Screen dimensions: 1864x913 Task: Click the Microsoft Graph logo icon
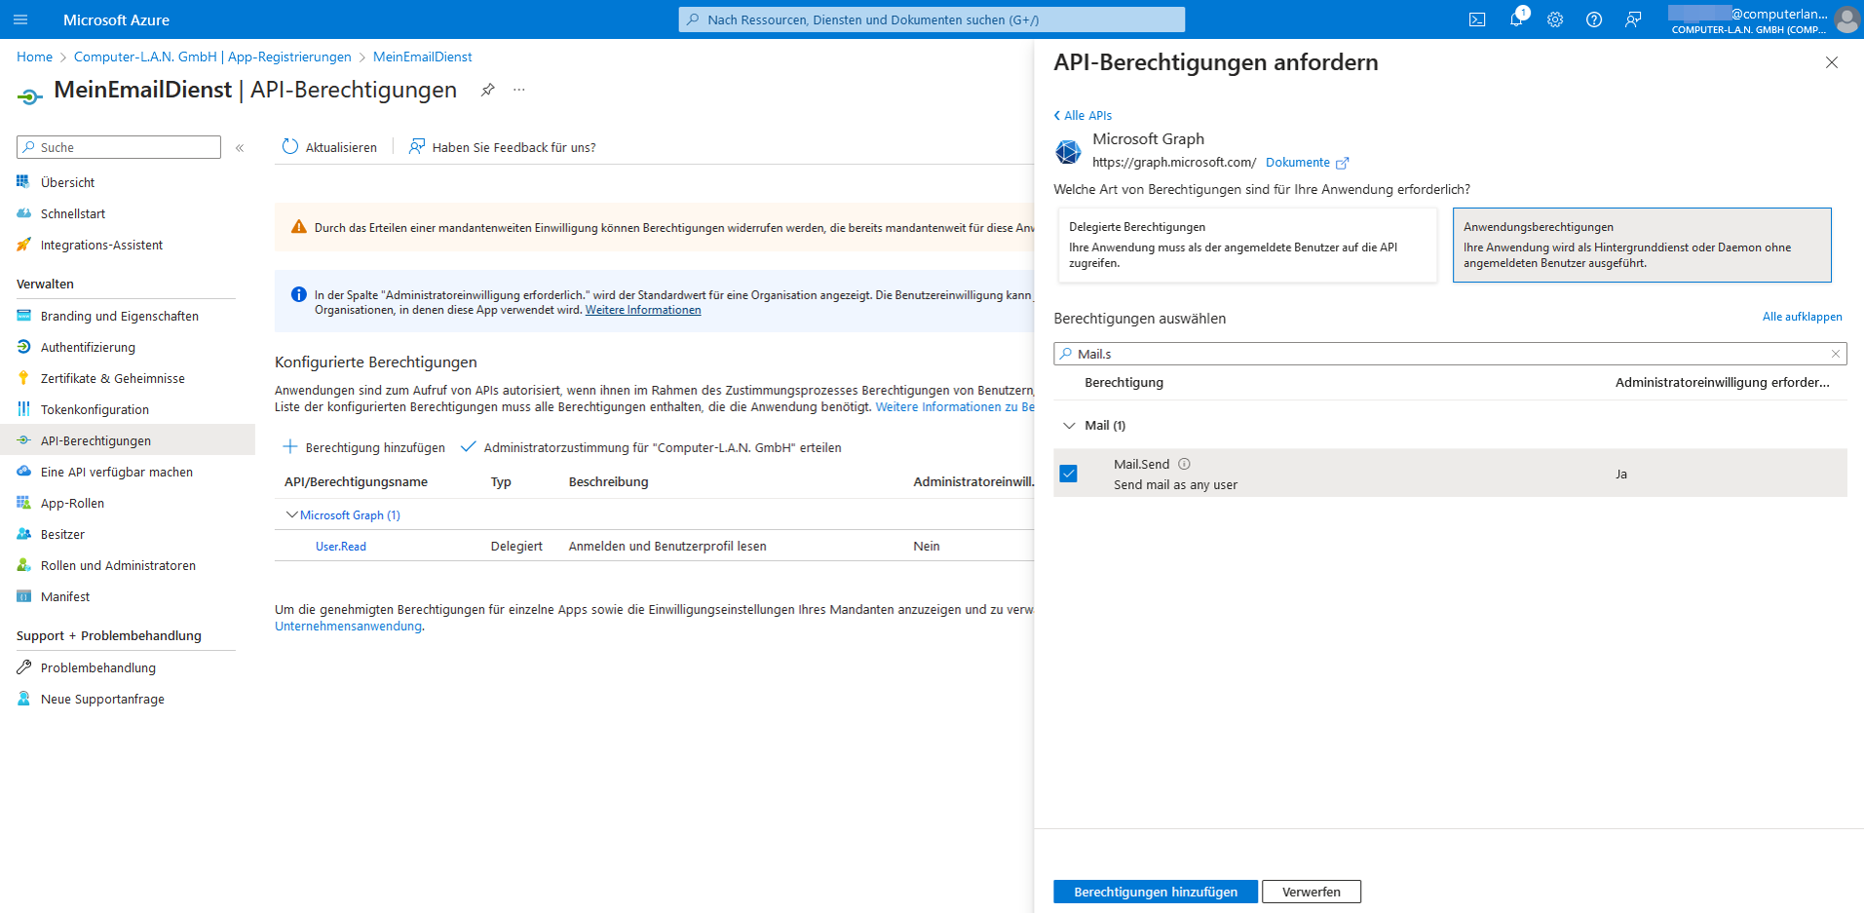tap(1068, 151)
